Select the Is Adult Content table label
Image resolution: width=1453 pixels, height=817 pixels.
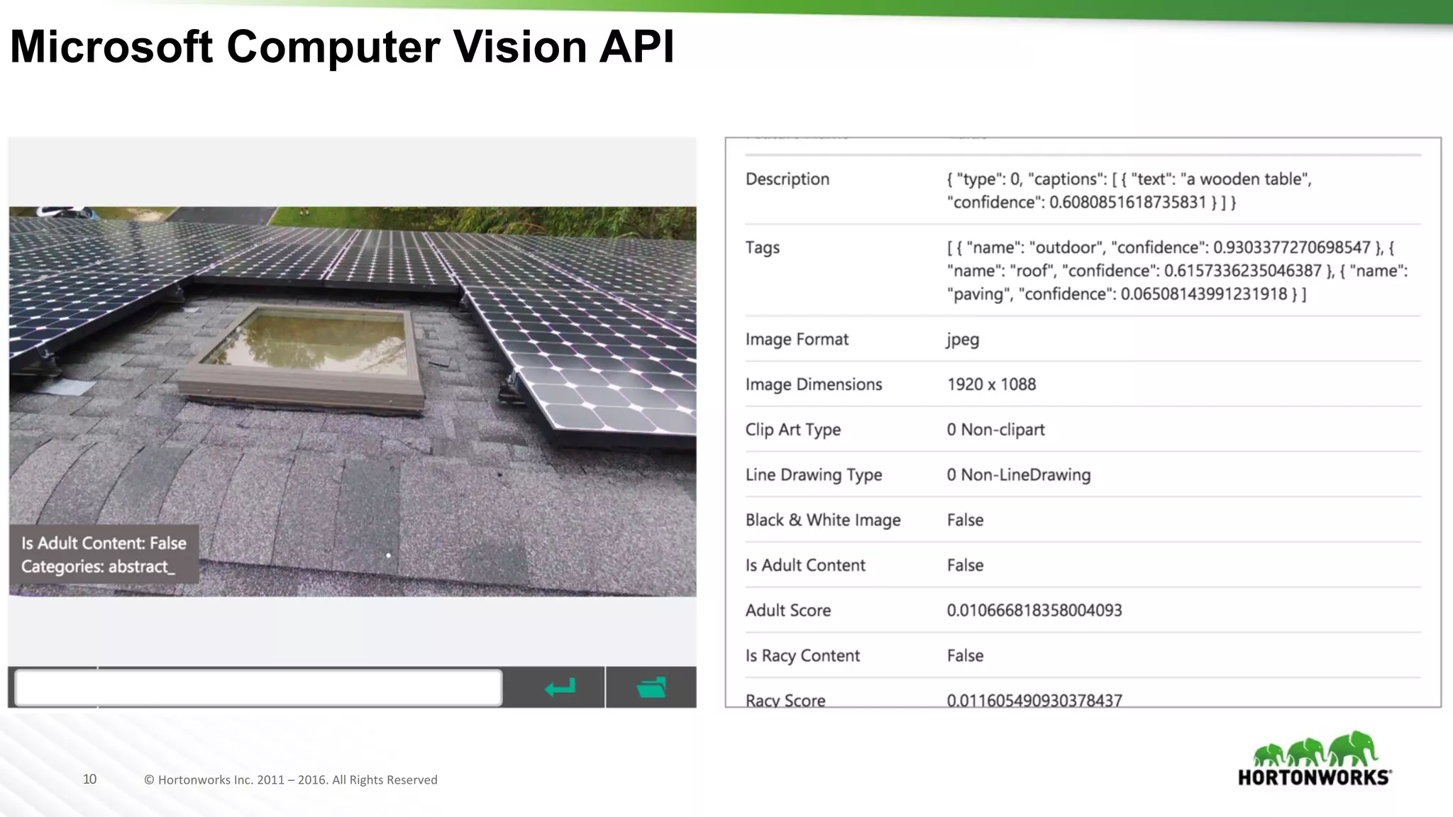(x=805, y=565)
